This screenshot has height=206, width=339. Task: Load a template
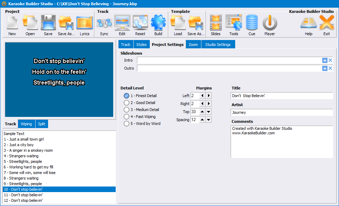(178, 25)
